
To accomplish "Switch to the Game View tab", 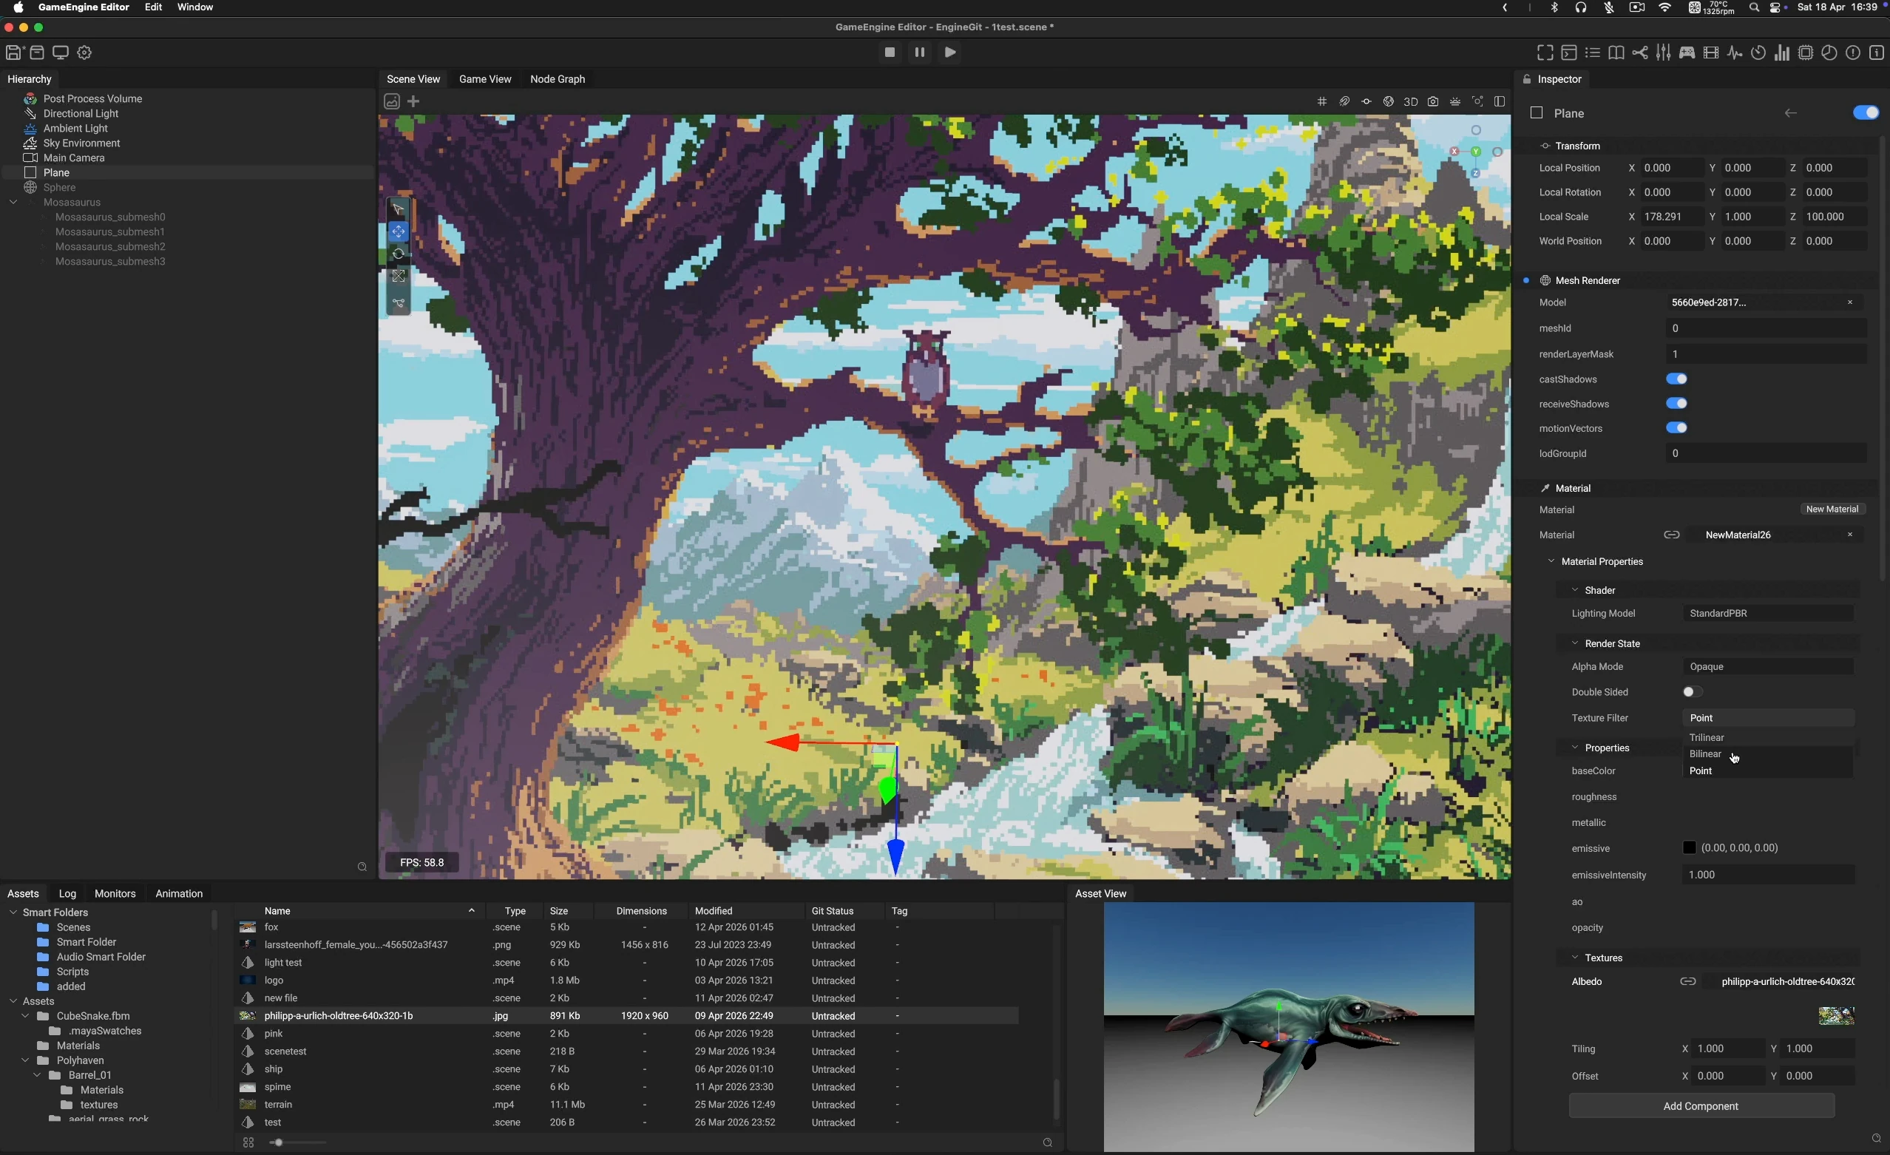I will [x=485, y=79].
